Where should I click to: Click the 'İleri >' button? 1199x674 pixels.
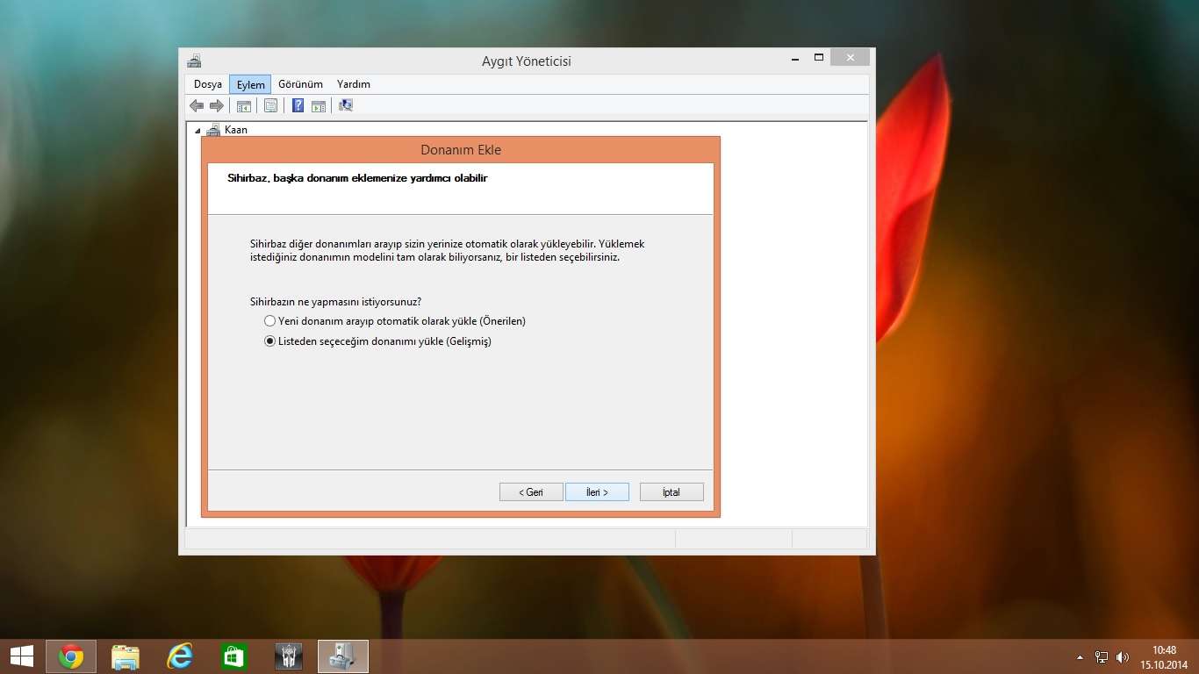click(x=597, y=492)
